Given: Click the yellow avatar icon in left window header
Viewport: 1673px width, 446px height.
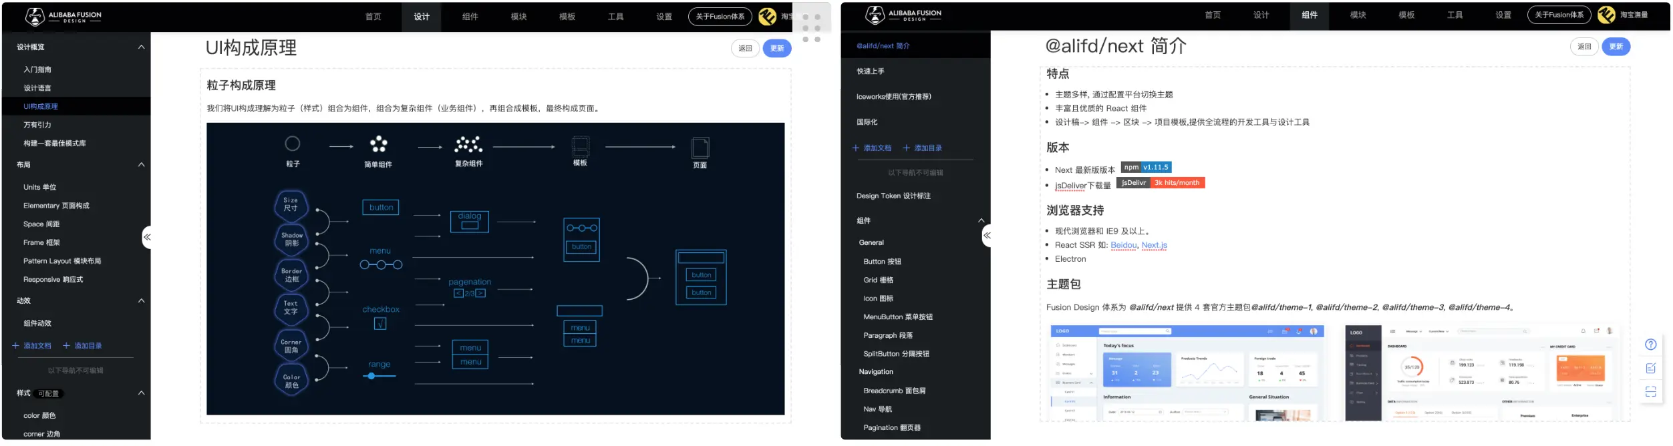Looking at the screenshot, I should click(768, 17).
